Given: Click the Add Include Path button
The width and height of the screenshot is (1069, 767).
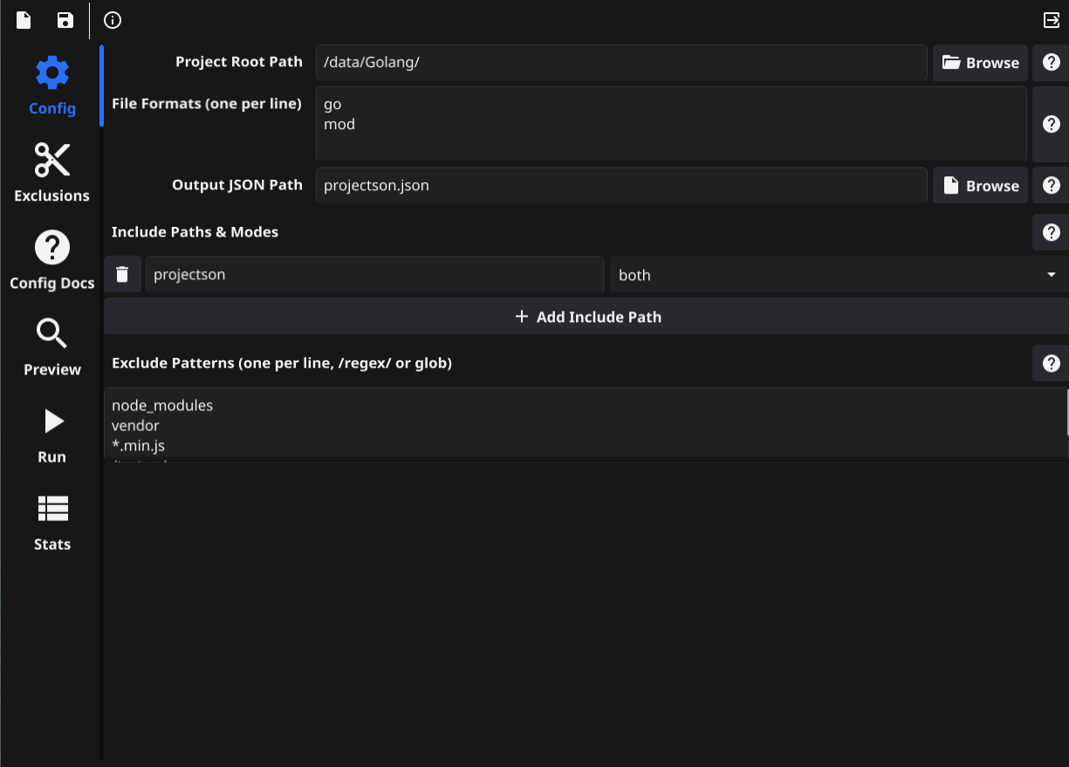Looking at the screenshot, I should [586, 317].
